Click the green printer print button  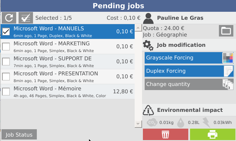point(213,134)
